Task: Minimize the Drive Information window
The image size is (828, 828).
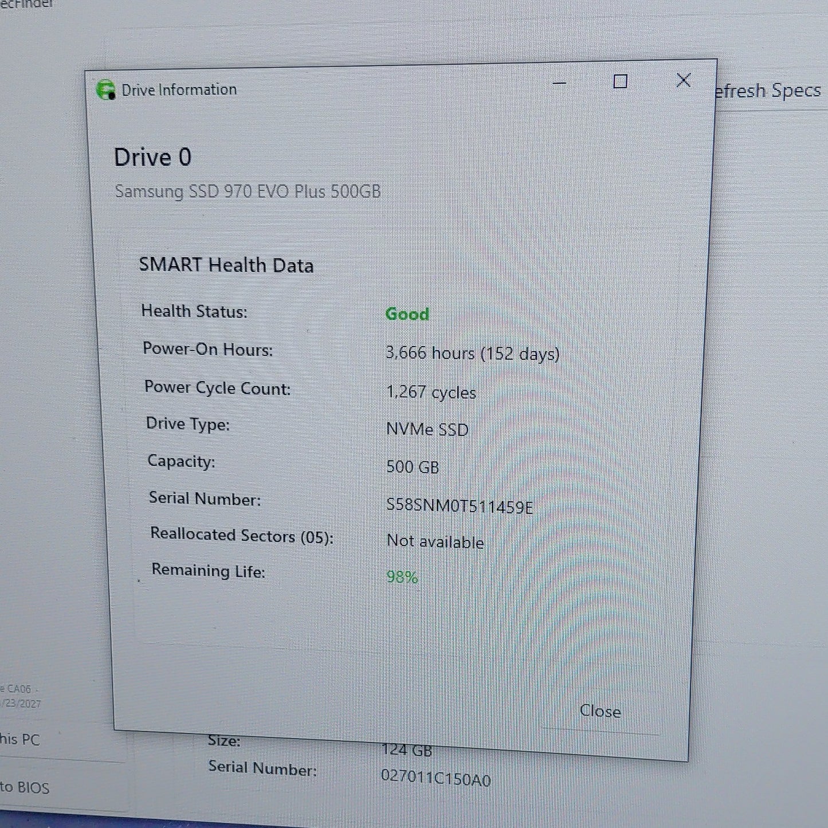Action: pos(559,83)
